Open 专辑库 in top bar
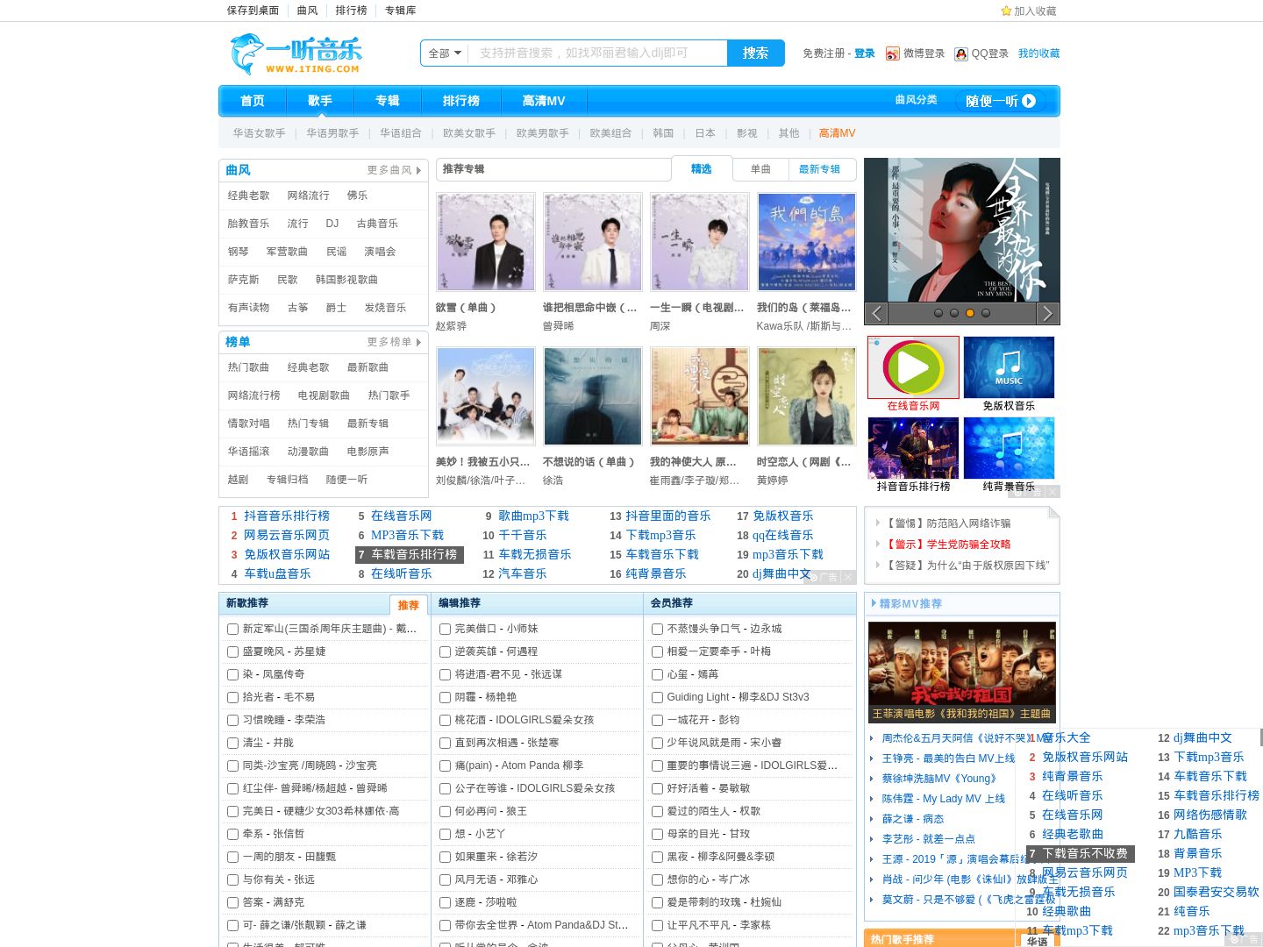This screenshot has width=1263, height=947. point(401,11)
